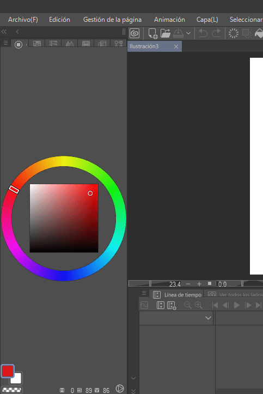Image resolution: width=263 pixels, height=394 pixels.
Task: Select the Color Wheel palette tab
Action: pyautogui.click(x=19, y=45)
